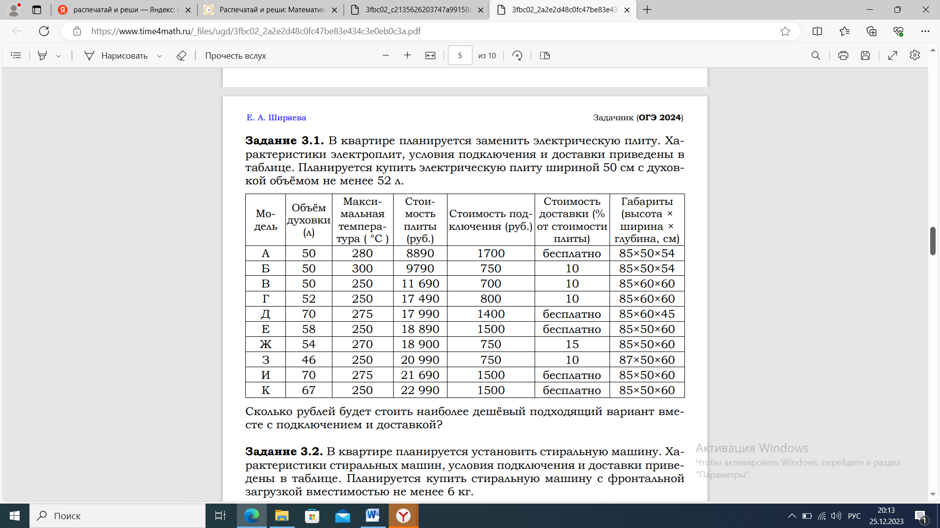Open browser essentials heart icon
Viewport: 940px width, 528px height.
click(898, 31)
